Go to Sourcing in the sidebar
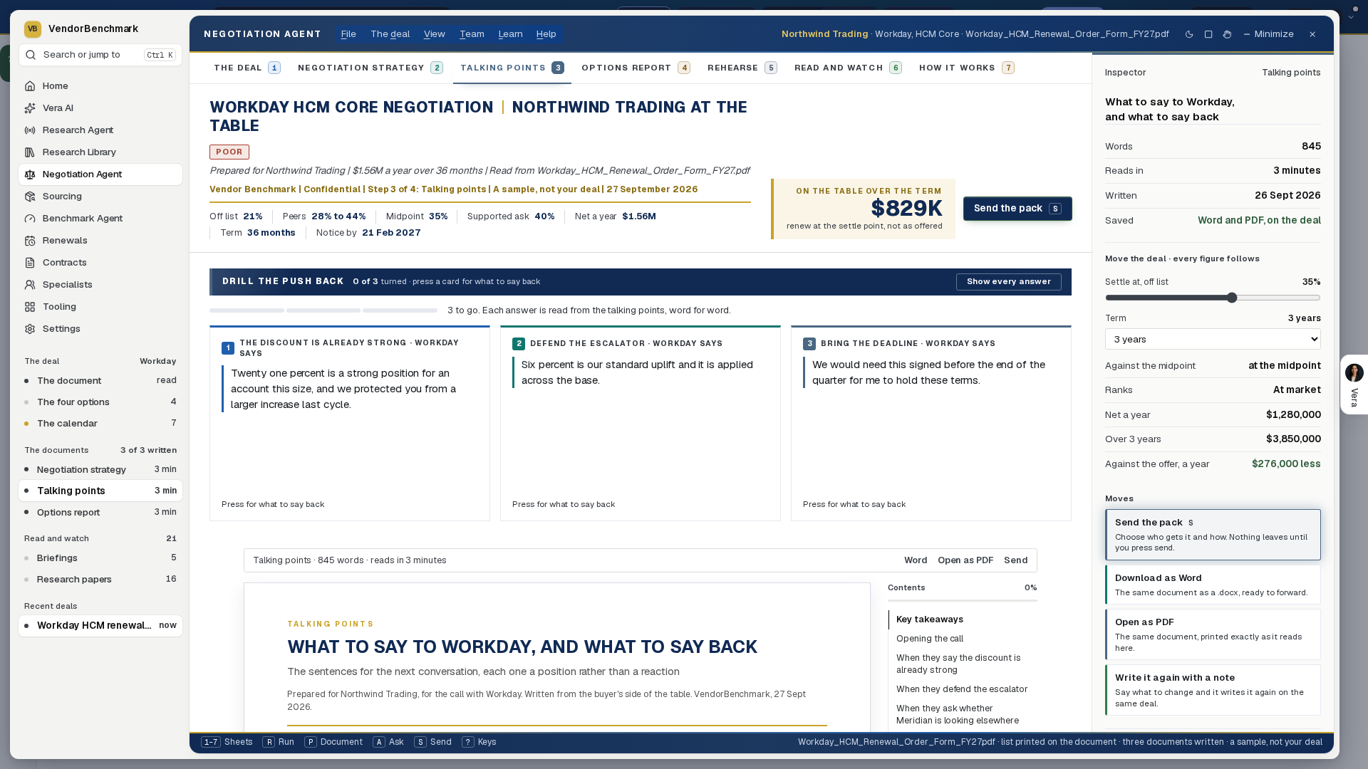The image size is (1368, 769). (100, 197)
